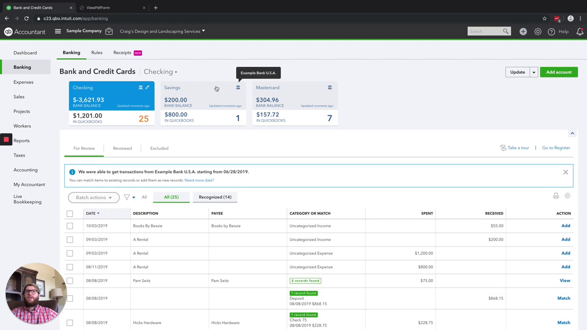
Task: Open Craig's Design and Landscaping company dropdown
Action: [x=162, y=31]
